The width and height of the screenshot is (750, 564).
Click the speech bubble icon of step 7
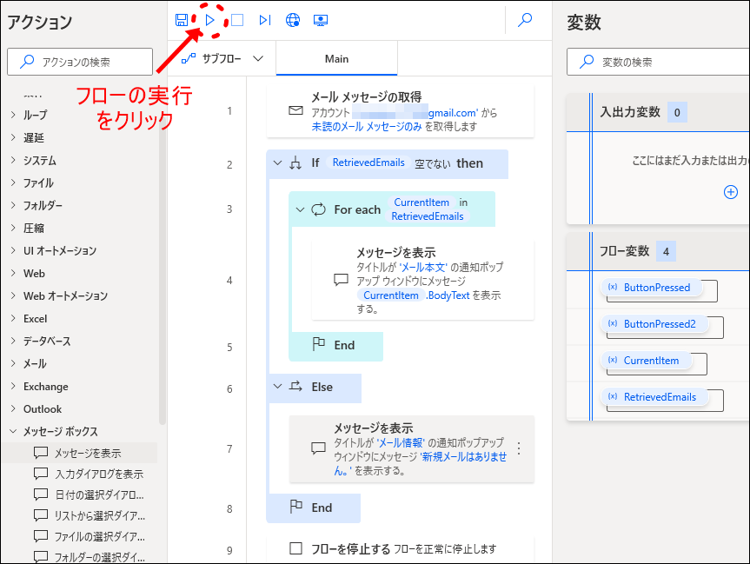coord(318,448)
